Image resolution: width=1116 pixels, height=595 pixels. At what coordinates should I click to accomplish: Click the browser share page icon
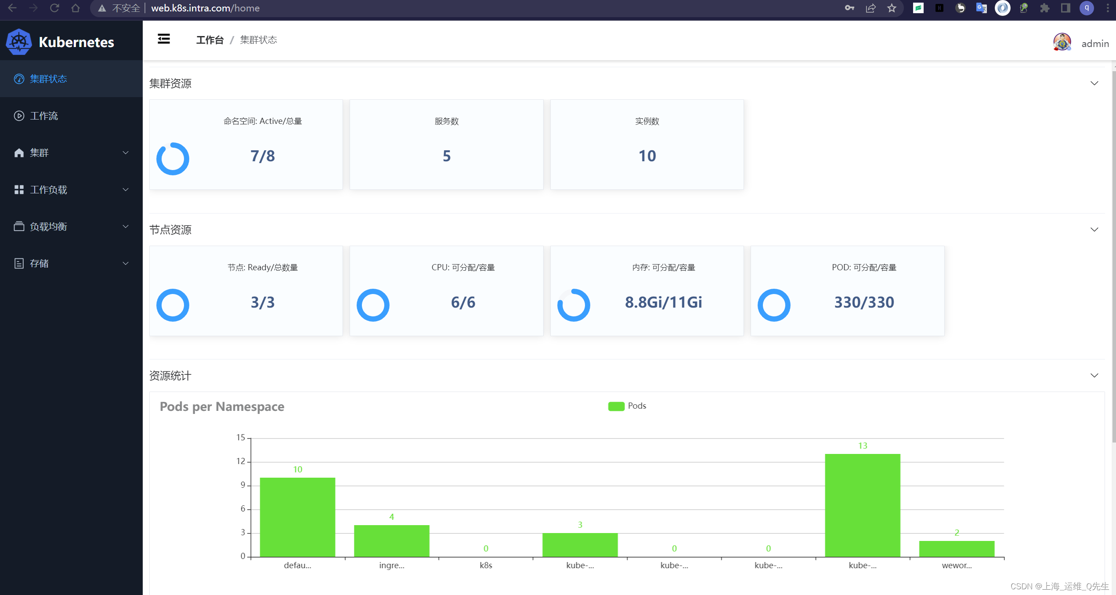click(870, 8)
